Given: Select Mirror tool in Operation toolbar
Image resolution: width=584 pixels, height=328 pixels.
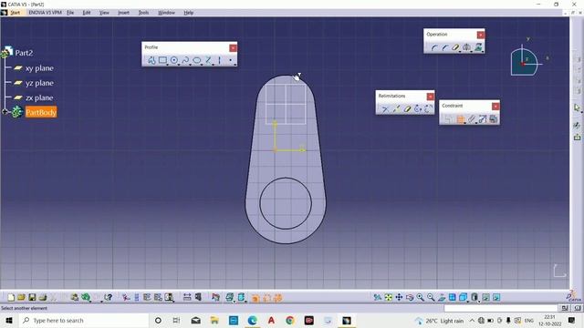Looking at the screenshot, I should [466, 47].
